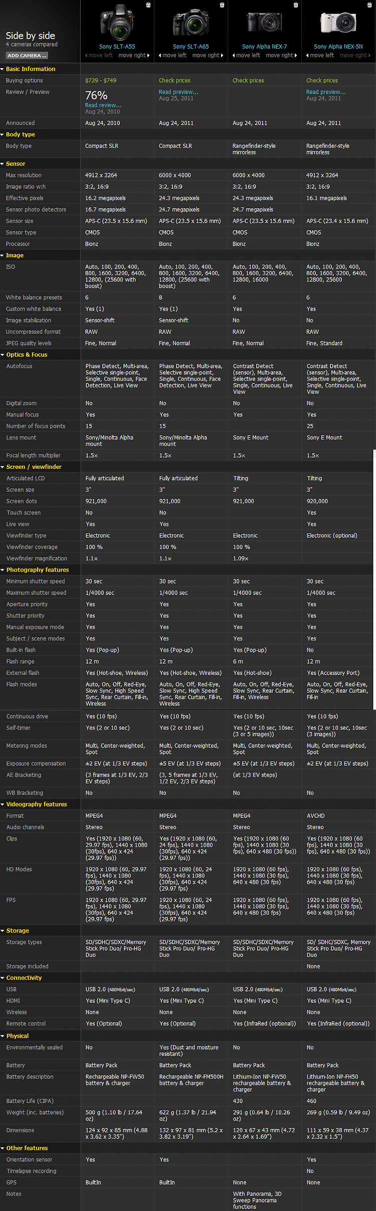Select the Storage types row label
The width and height of the screenshot is (376, 1211).
pyautogui.click(x=24, y=942)
